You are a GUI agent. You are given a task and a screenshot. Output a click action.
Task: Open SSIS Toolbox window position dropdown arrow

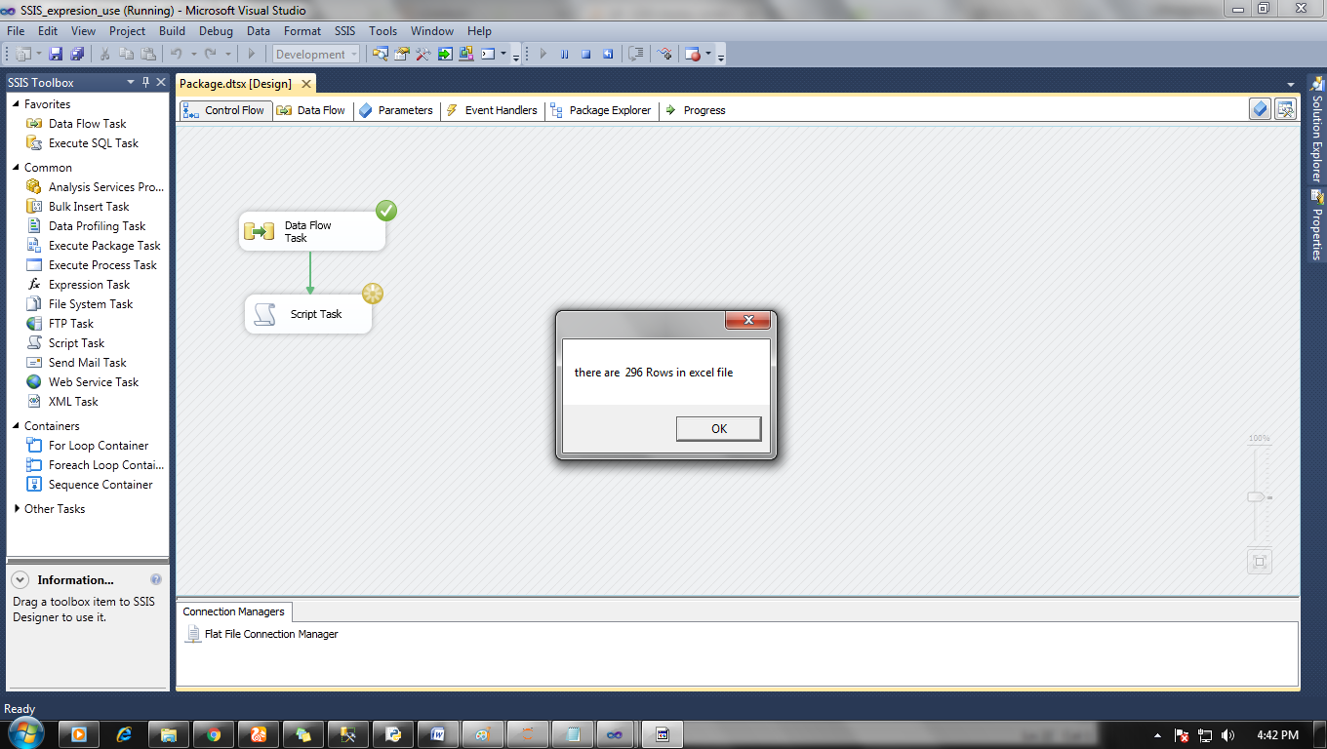click(130, 83)
